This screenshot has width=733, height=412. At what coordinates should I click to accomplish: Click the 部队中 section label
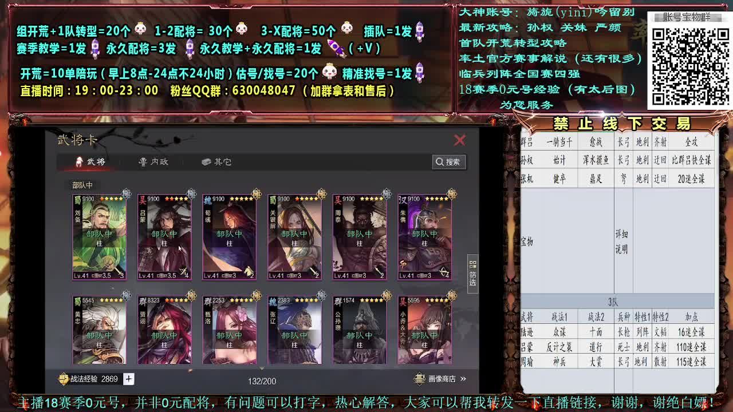[82, 185]
